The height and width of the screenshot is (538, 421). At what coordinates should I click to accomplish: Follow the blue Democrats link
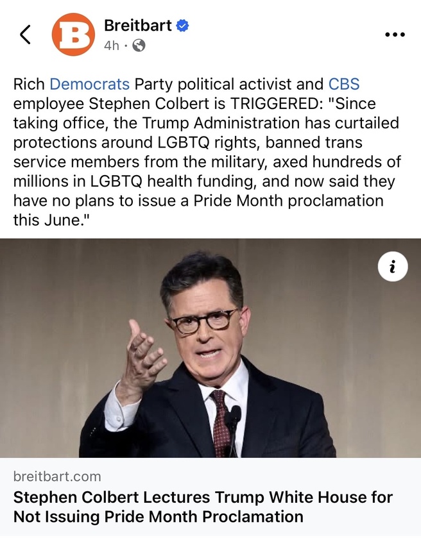coord(90,84)
